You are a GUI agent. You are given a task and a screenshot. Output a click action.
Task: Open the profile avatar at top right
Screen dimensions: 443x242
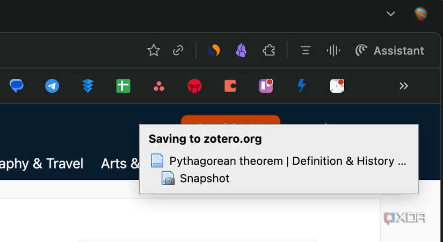[x=420, y=14]
